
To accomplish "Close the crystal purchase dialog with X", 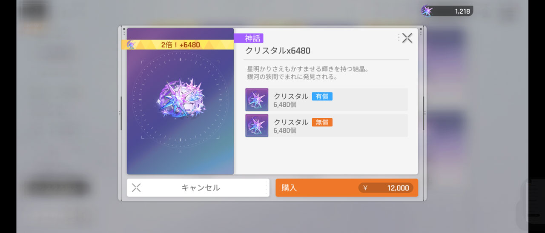I will (x=407, y=38).
